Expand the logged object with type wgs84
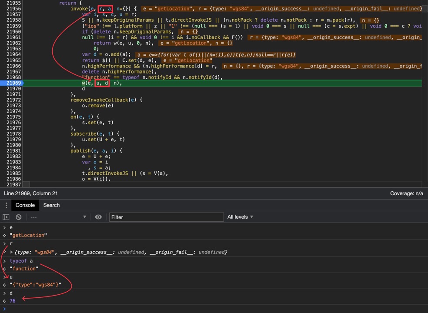Screen dimensions: 428x313 point(11,252)
